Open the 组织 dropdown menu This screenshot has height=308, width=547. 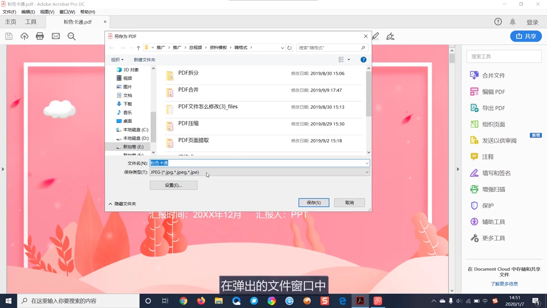(x=117, y=59)
